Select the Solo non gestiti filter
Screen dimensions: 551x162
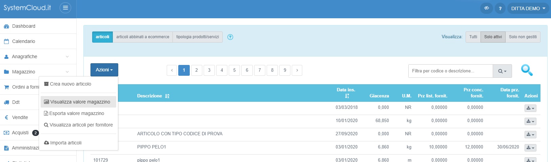pos(523,37)
